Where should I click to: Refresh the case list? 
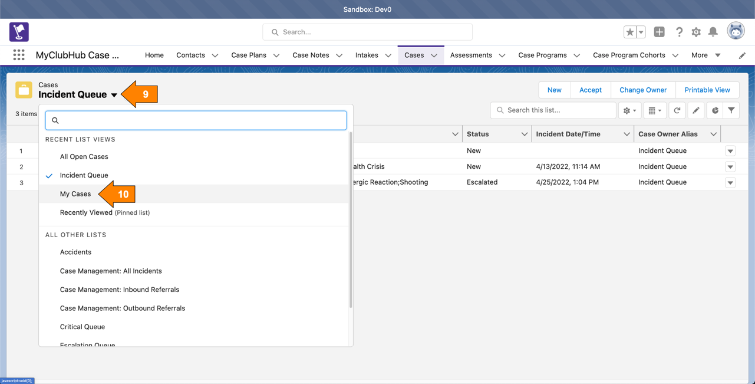click(677, 110)
